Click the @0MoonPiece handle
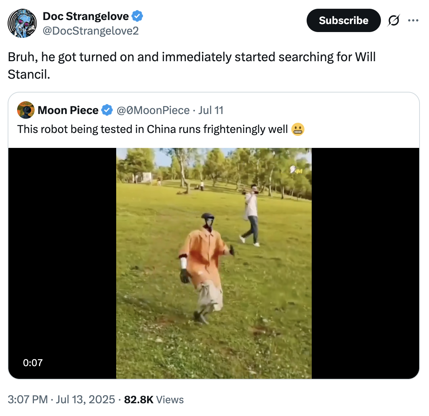429x416 pixels. (153, 110)
